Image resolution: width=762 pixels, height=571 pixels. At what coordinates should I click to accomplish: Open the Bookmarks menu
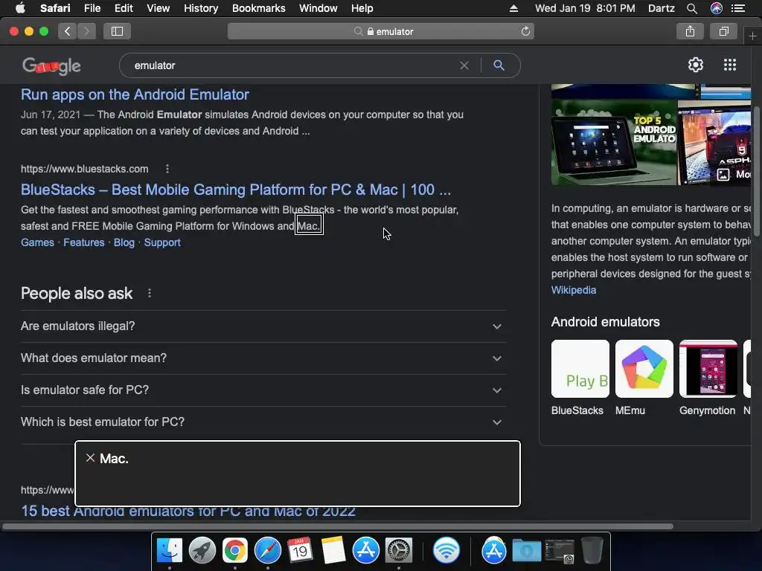tap(258, 8)
